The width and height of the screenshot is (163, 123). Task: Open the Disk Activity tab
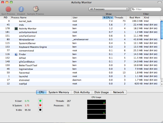[82, 92]
